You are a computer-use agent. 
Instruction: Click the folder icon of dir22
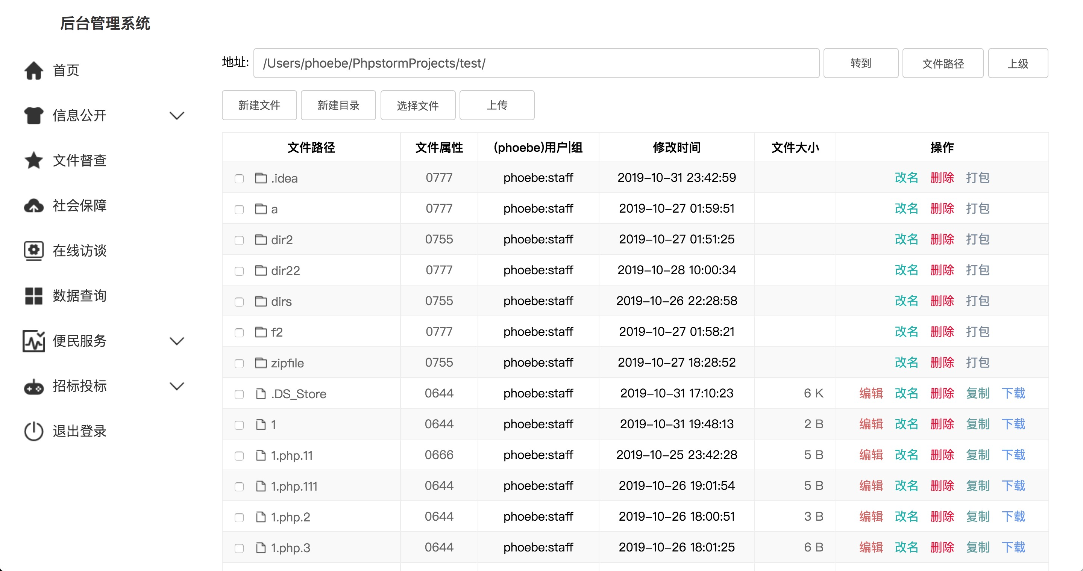[261, 270]
